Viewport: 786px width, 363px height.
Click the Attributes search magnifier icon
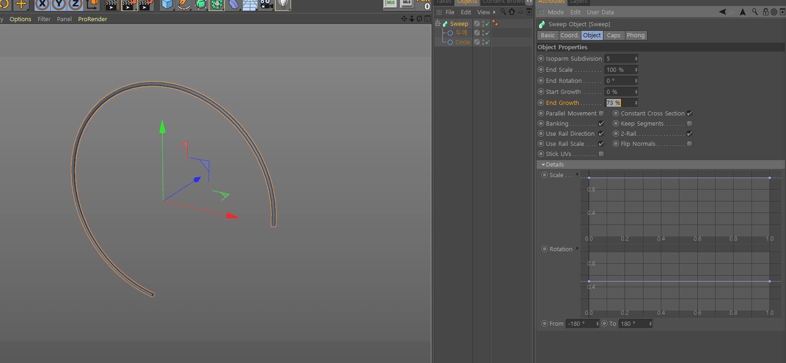click(755, 12)
